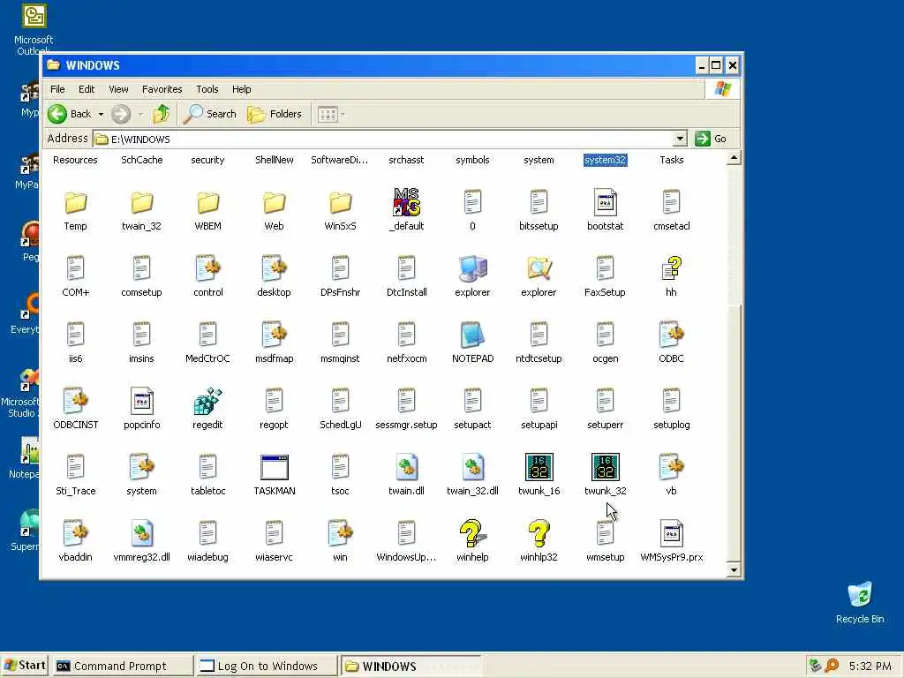
Task: Open the Edit menu
Action: (x=87, y=89)
